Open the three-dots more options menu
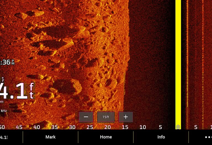Screen dimensions: 212x145 click(208, 137)
